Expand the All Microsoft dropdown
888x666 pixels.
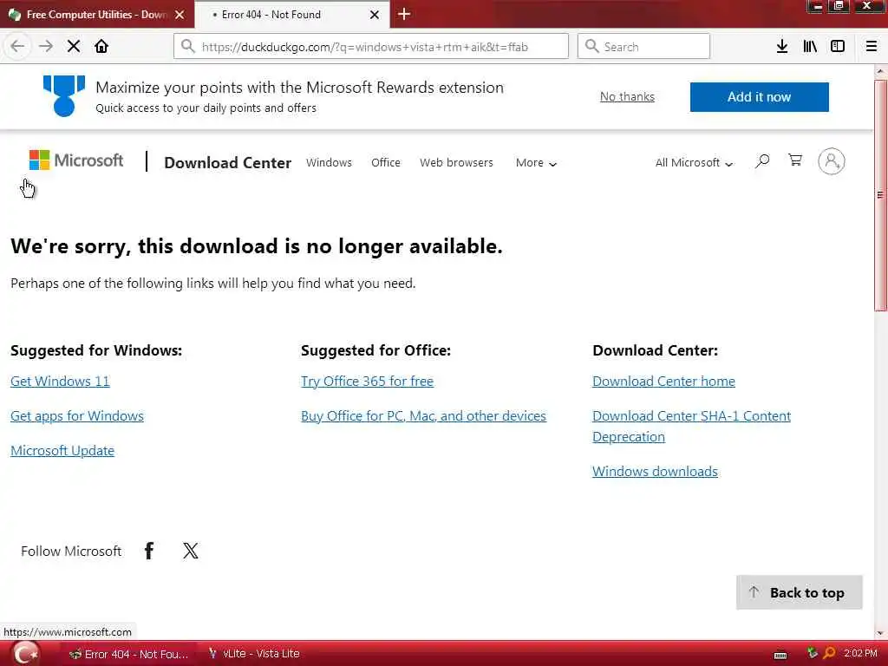pyautogui.click(x=694, y=163)
